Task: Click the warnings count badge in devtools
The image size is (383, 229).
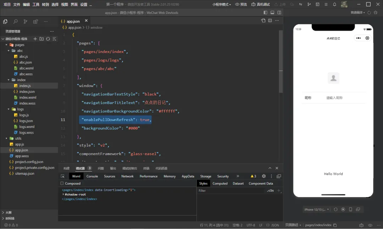Action: pos(253,176)
